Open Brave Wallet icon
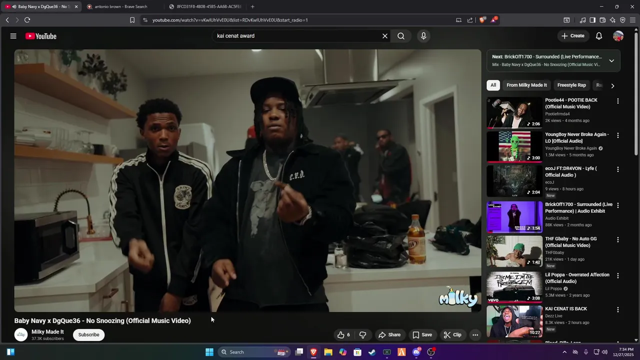640x360 pixels. [602, 20]
